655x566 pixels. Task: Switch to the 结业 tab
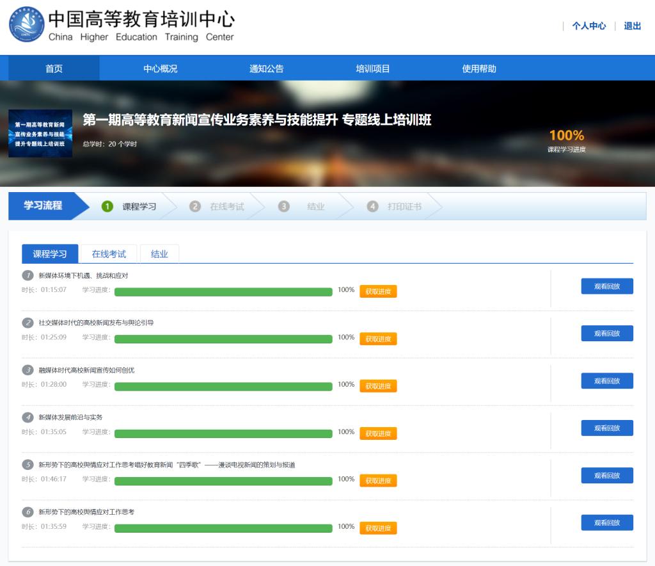pyautogui.click(x=159, y=254)
